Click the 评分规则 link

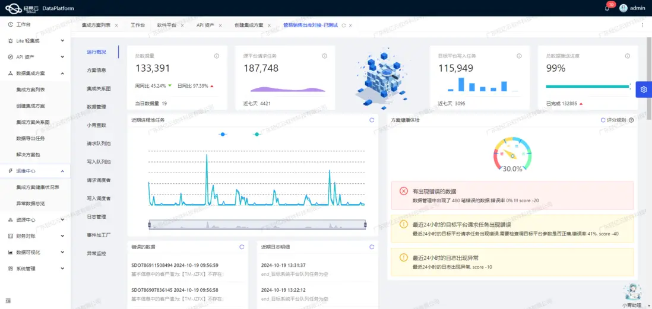coord(616,120)
